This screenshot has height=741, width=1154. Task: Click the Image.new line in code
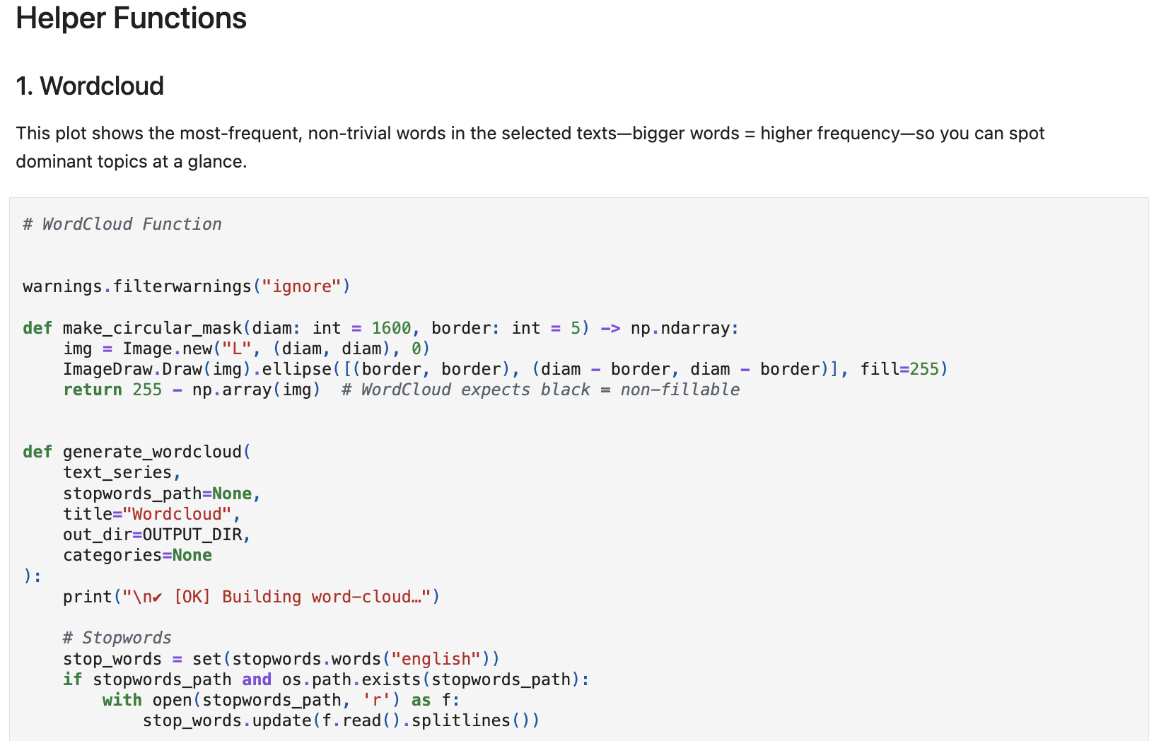(246, 349)
